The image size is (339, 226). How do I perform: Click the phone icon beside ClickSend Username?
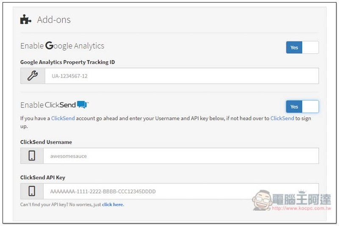click(x=32, y=156)
